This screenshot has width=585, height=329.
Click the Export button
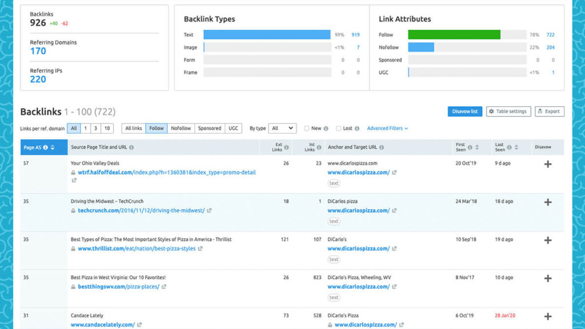click(x=549, y=111)
